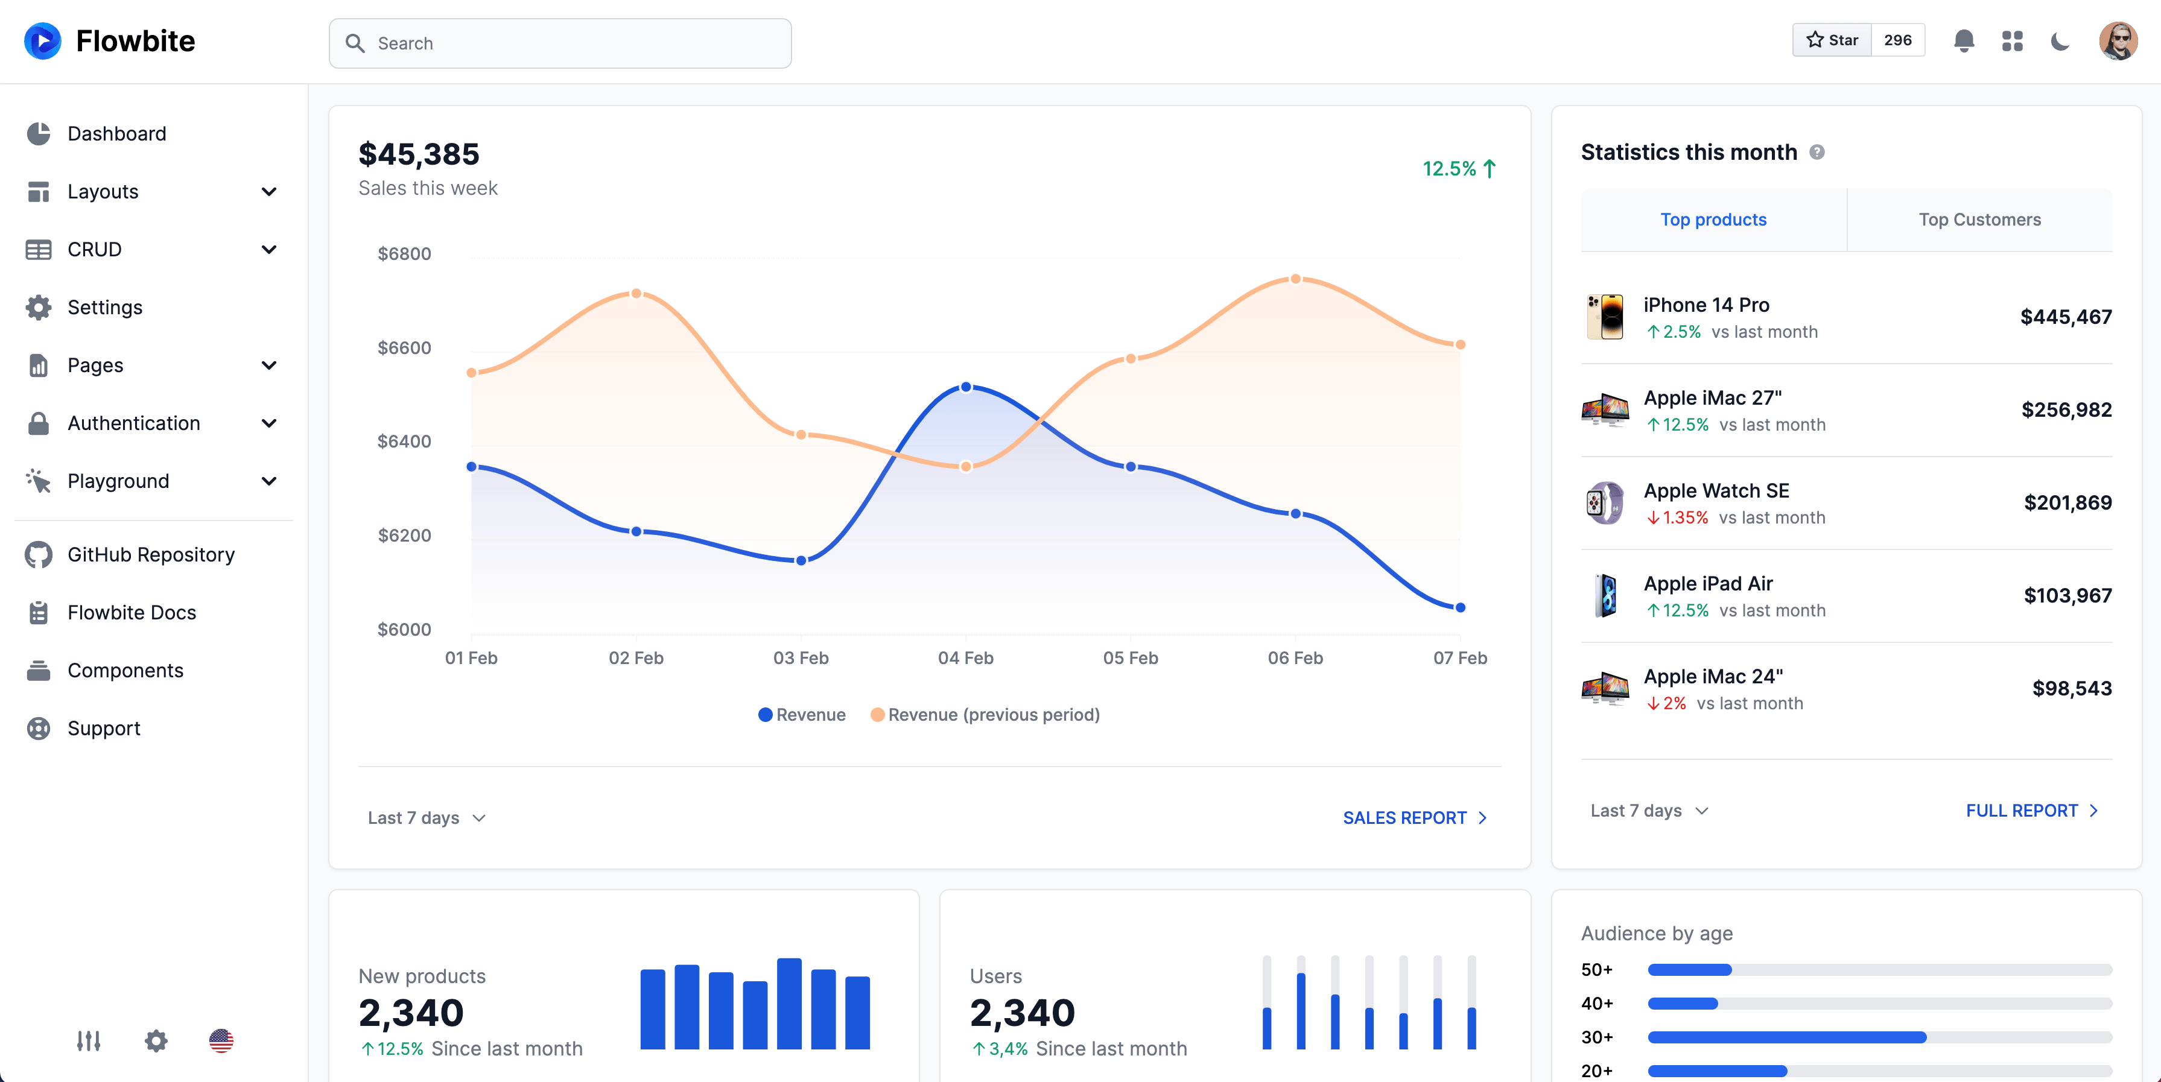Select the Top products tab
Viewport: 2161px width, 1082px height.
(1713, 220)
